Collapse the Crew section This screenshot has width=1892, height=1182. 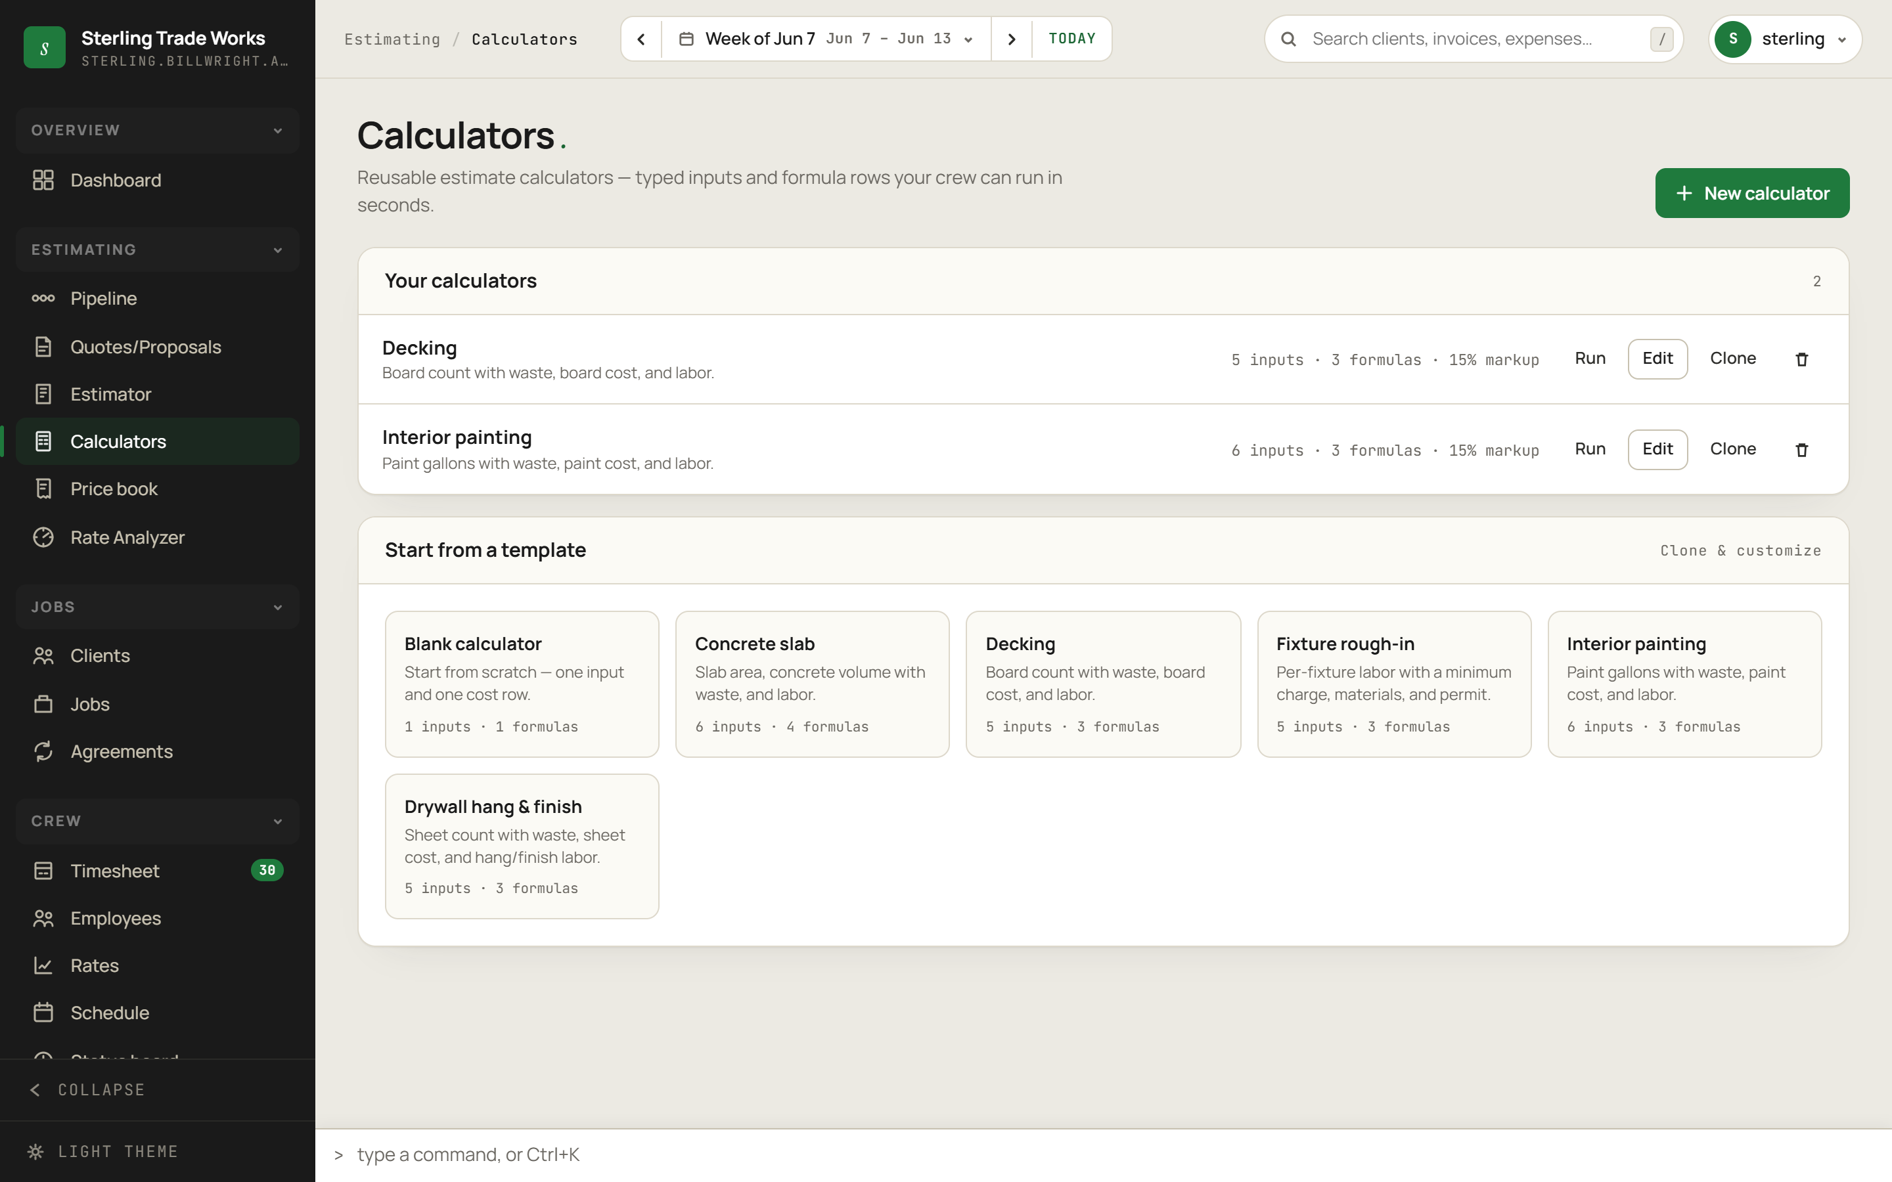click(x=158, y=821)
